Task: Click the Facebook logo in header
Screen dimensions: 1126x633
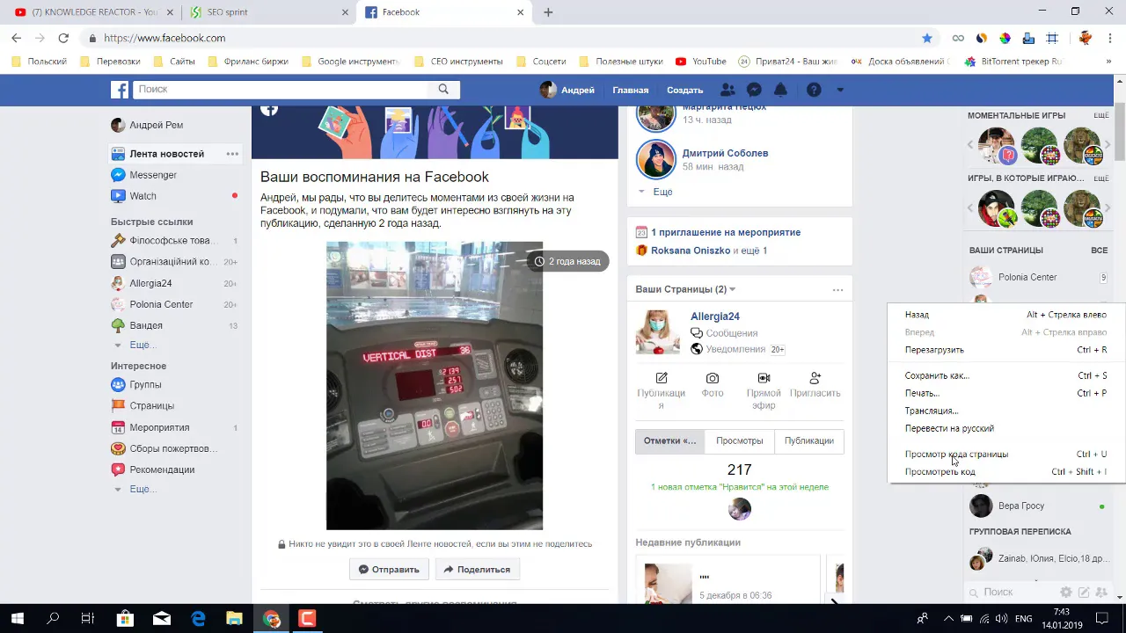Action: [x=120, y=90]
